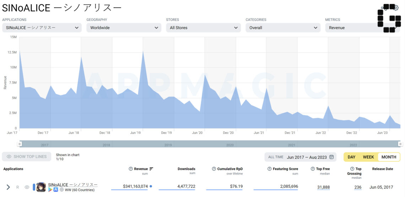The width and height of the screenshot is (405, 197).
Task: Click the Top Grossing help icon
Action: (x=352, y=169)
